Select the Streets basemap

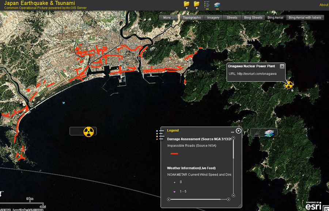(x=232, y=18)
